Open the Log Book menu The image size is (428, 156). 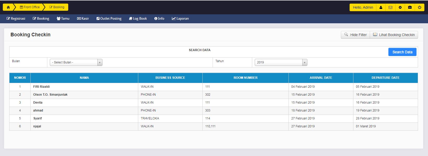[138, 19]
